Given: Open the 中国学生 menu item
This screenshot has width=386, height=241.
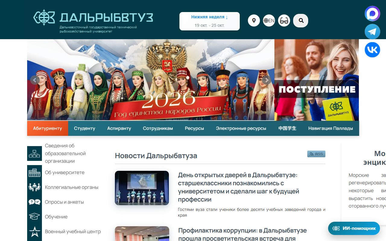Looking at the screenshot, I should pos(287,128).
